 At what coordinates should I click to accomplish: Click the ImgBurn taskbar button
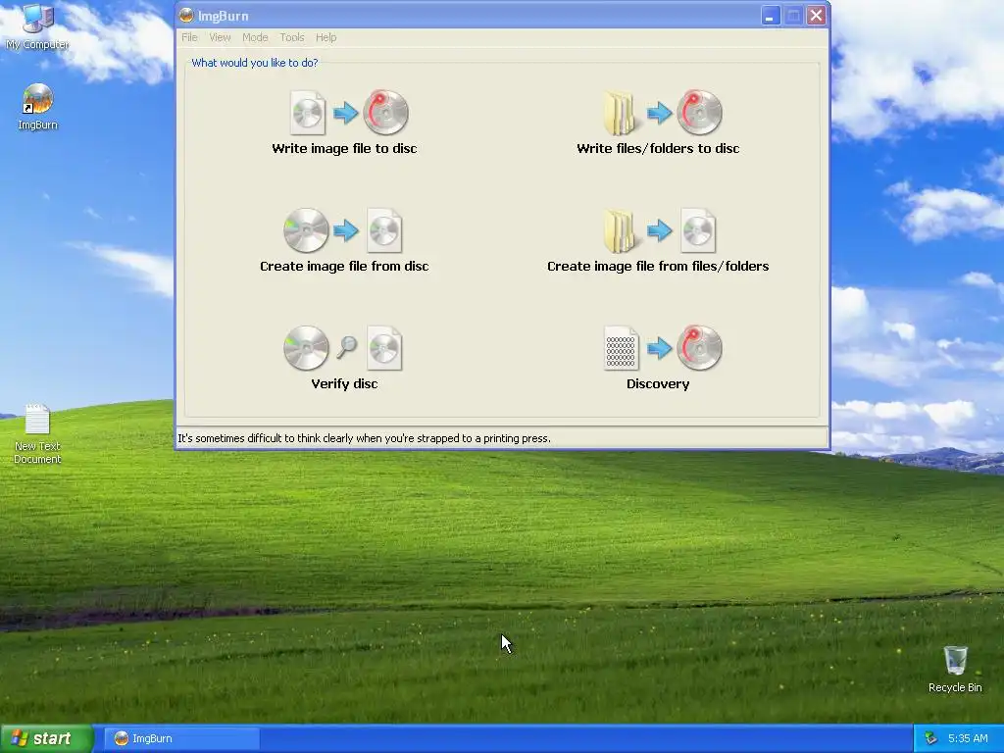tap(181, 738)
